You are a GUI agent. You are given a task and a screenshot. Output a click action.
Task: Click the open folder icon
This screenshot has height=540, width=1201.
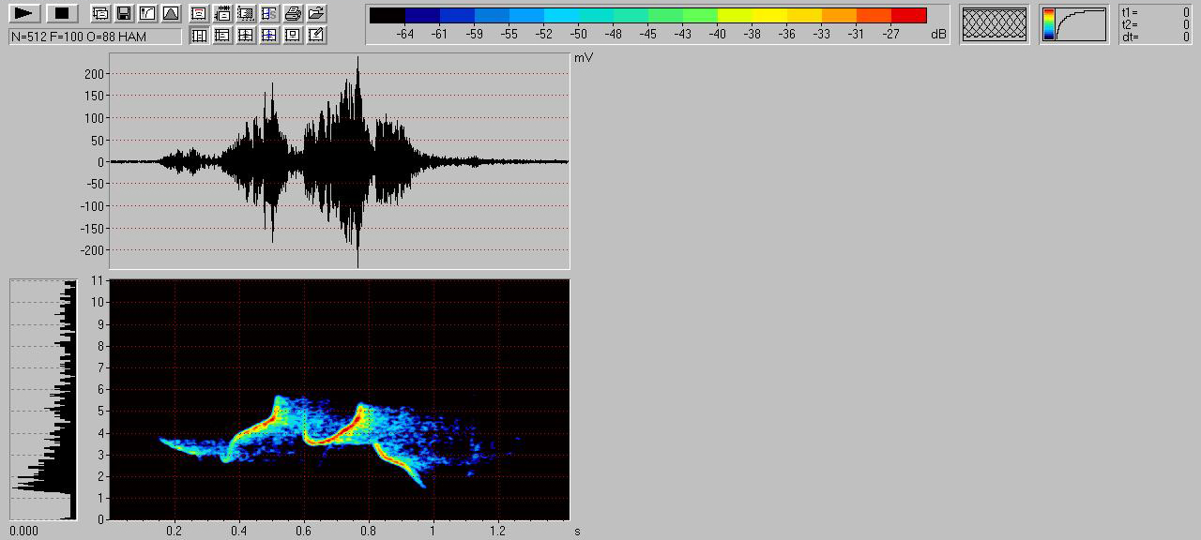tap(316, 13)
